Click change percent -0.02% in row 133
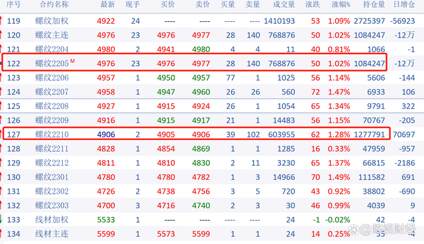This screenshot has width=424, height=244. (x=338, y=220)
